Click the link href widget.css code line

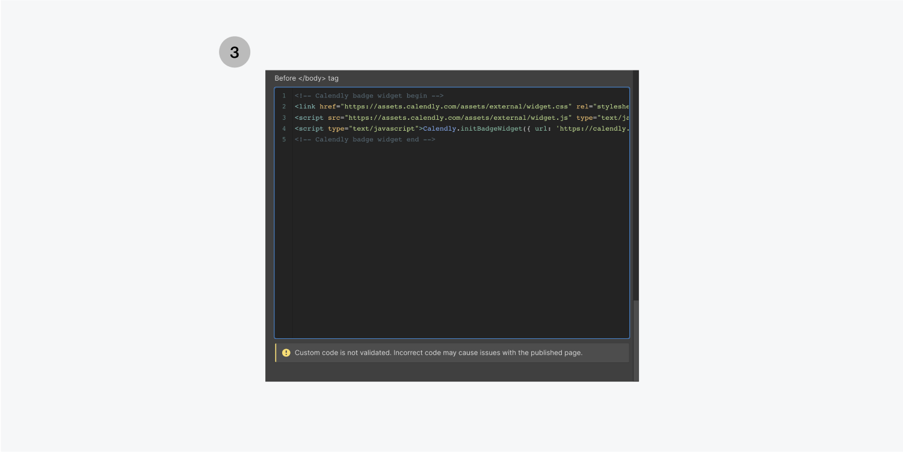[461, 107]
